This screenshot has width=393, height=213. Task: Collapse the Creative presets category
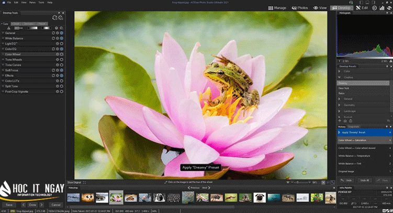[340, 77]
